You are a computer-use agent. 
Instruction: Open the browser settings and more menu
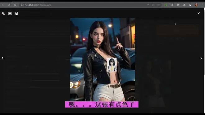(203, 5)
